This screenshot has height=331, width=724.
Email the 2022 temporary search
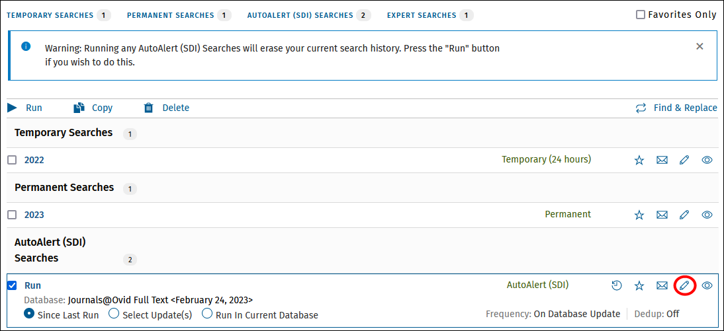point(662,160)
